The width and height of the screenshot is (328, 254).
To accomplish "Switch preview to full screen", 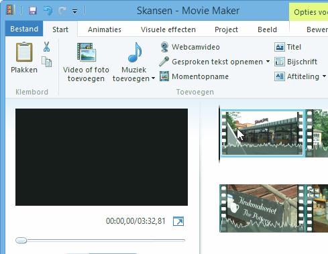I will pos(178,221).
